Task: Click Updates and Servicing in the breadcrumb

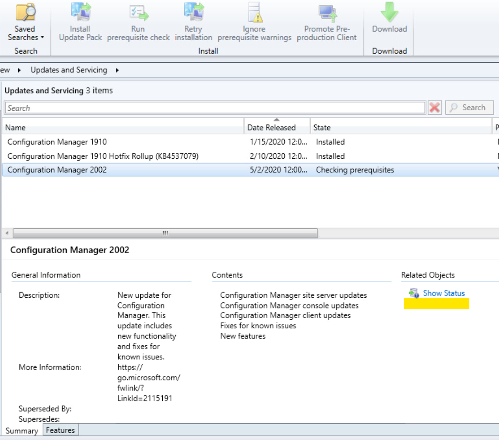Action: coord(69,70)
